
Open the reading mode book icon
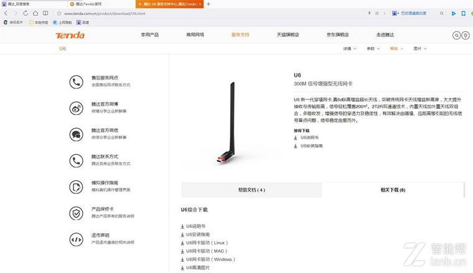pos(45,13)
